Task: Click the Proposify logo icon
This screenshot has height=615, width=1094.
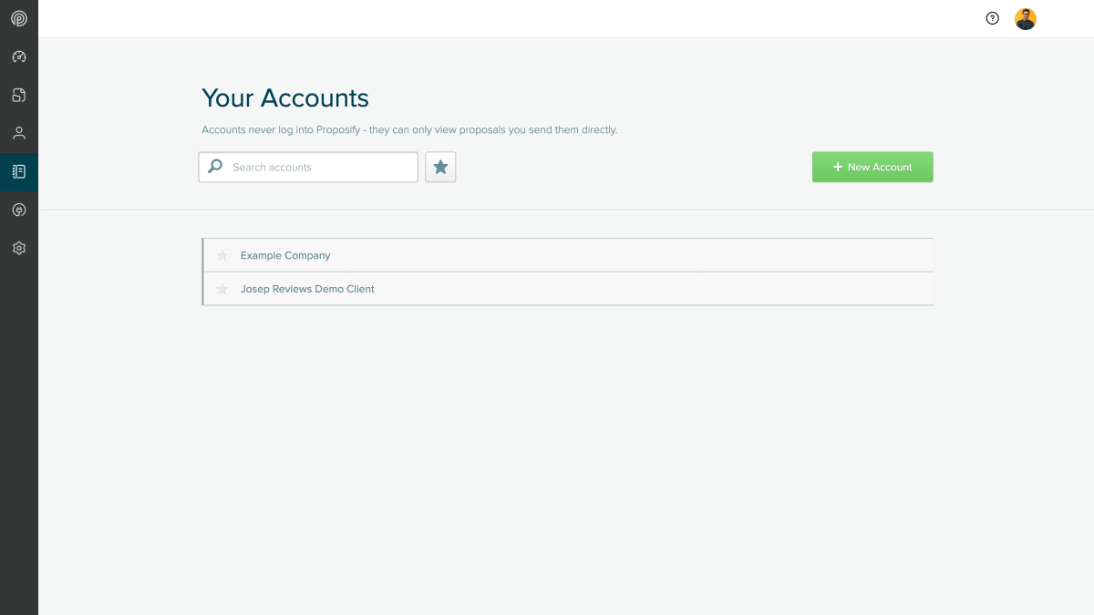Action: pos(19,18)
